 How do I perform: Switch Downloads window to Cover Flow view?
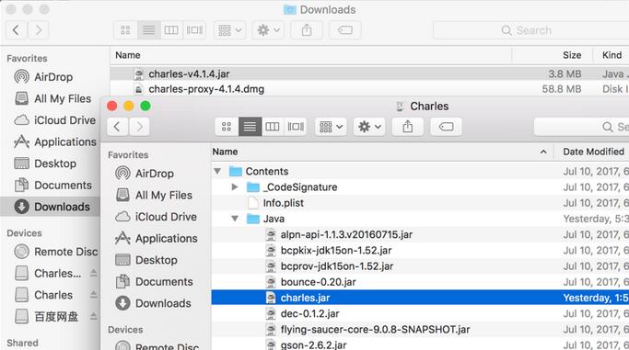point(194,30)
